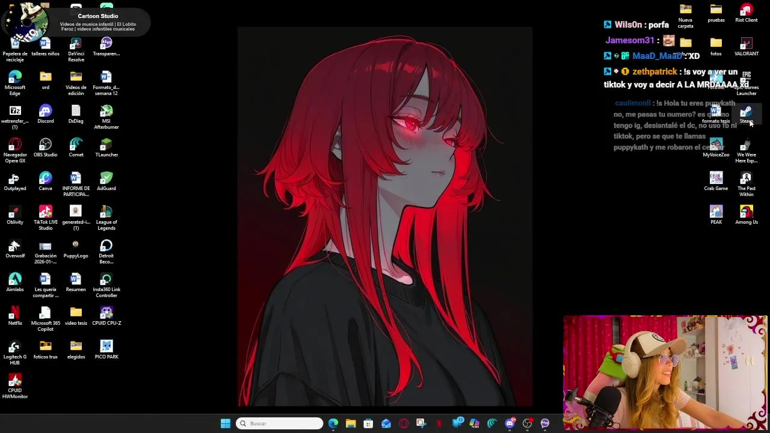Open the generated-i... (1) image file
This screenshot has height=433, width=770.
click(x=76, y=218)
